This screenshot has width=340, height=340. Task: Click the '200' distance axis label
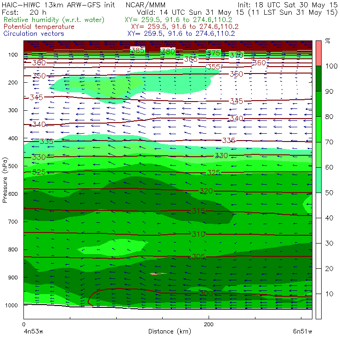209,324
